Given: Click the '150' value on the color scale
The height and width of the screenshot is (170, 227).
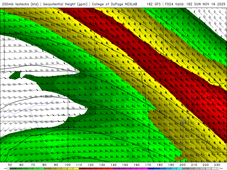Looking at the screenshot, I should (125, 165).
